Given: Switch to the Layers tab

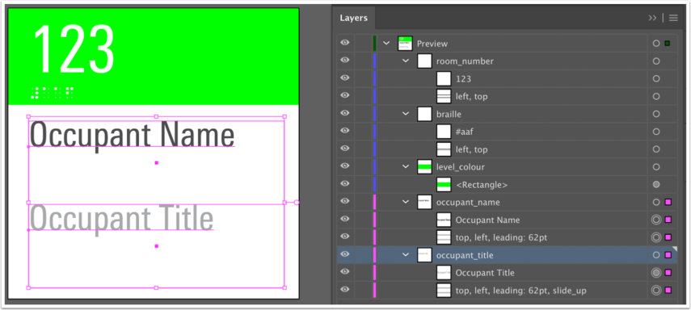Looking at the screenshot, I should [353, 18].
